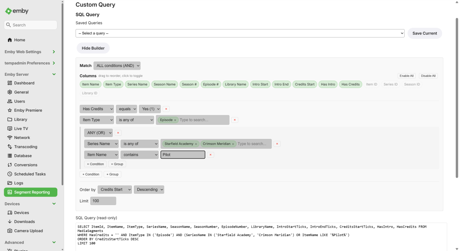459x251 pixels.
Task: Open the Transcoding settings
Action: pos(25,147)
